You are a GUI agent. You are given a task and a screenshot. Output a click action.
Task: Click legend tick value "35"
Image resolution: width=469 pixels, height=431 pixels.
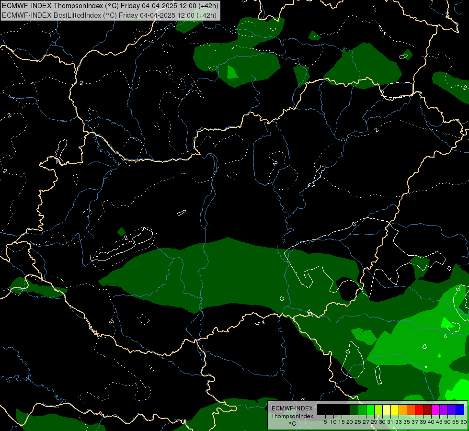click(407, 422)
